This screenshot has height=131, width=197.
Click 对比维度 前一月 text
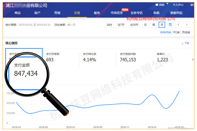pos(65,25)
